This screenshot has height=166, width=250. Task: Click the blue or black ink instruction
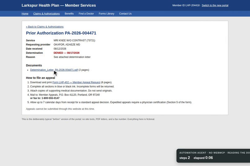(x=72, y=87)
